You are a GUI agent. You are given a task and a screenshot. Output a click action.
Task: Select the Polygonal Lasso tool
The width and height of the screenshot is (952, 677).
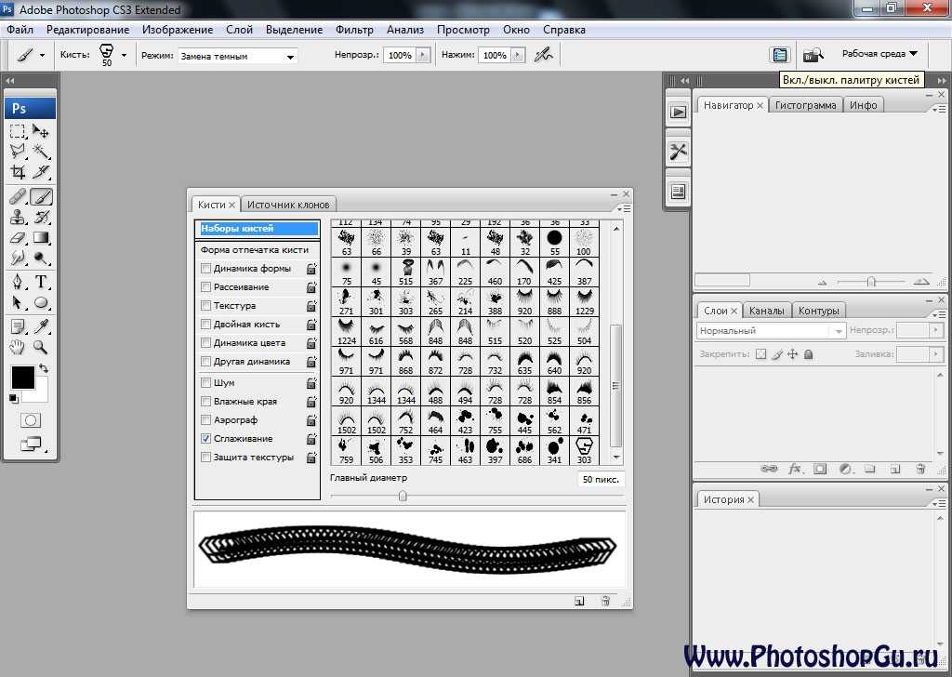click(x=18, y=152)
